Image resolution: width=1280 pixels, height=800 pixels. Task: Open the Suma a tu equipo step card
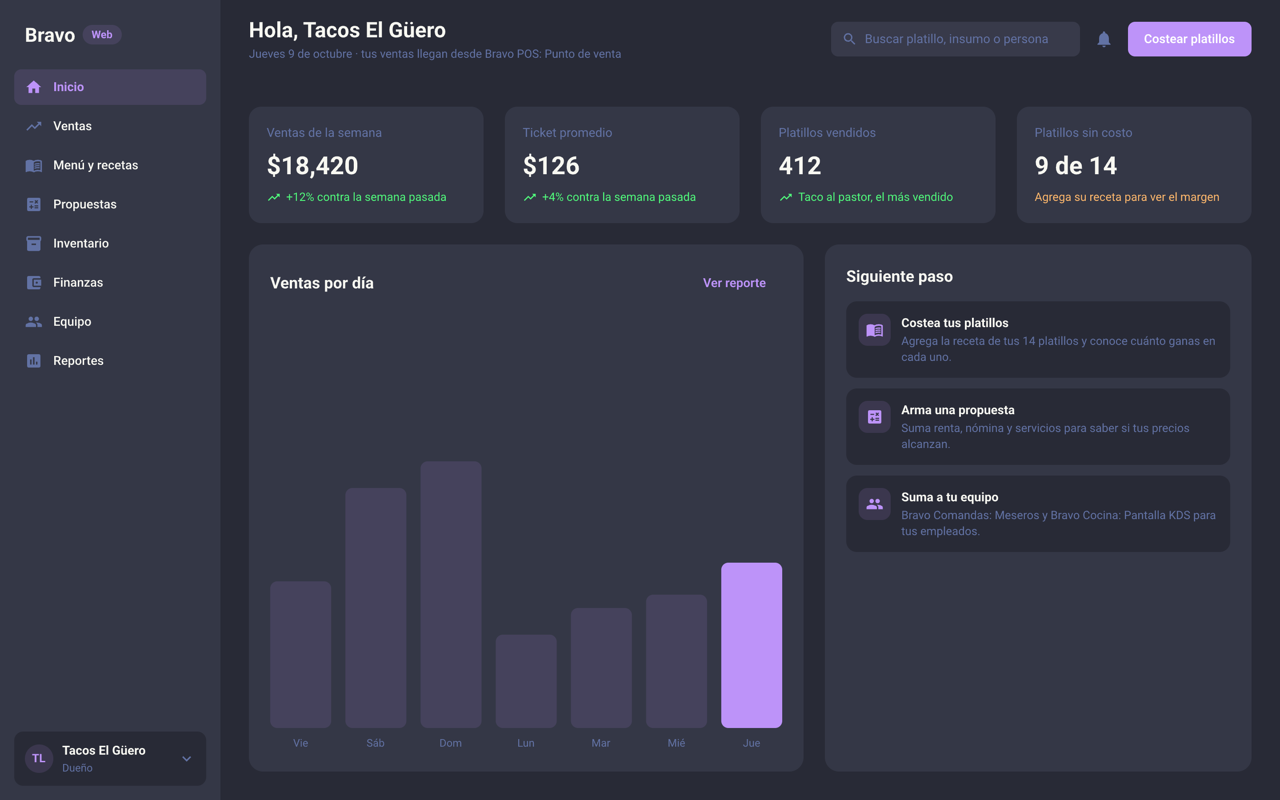[x=1038, y=514]
